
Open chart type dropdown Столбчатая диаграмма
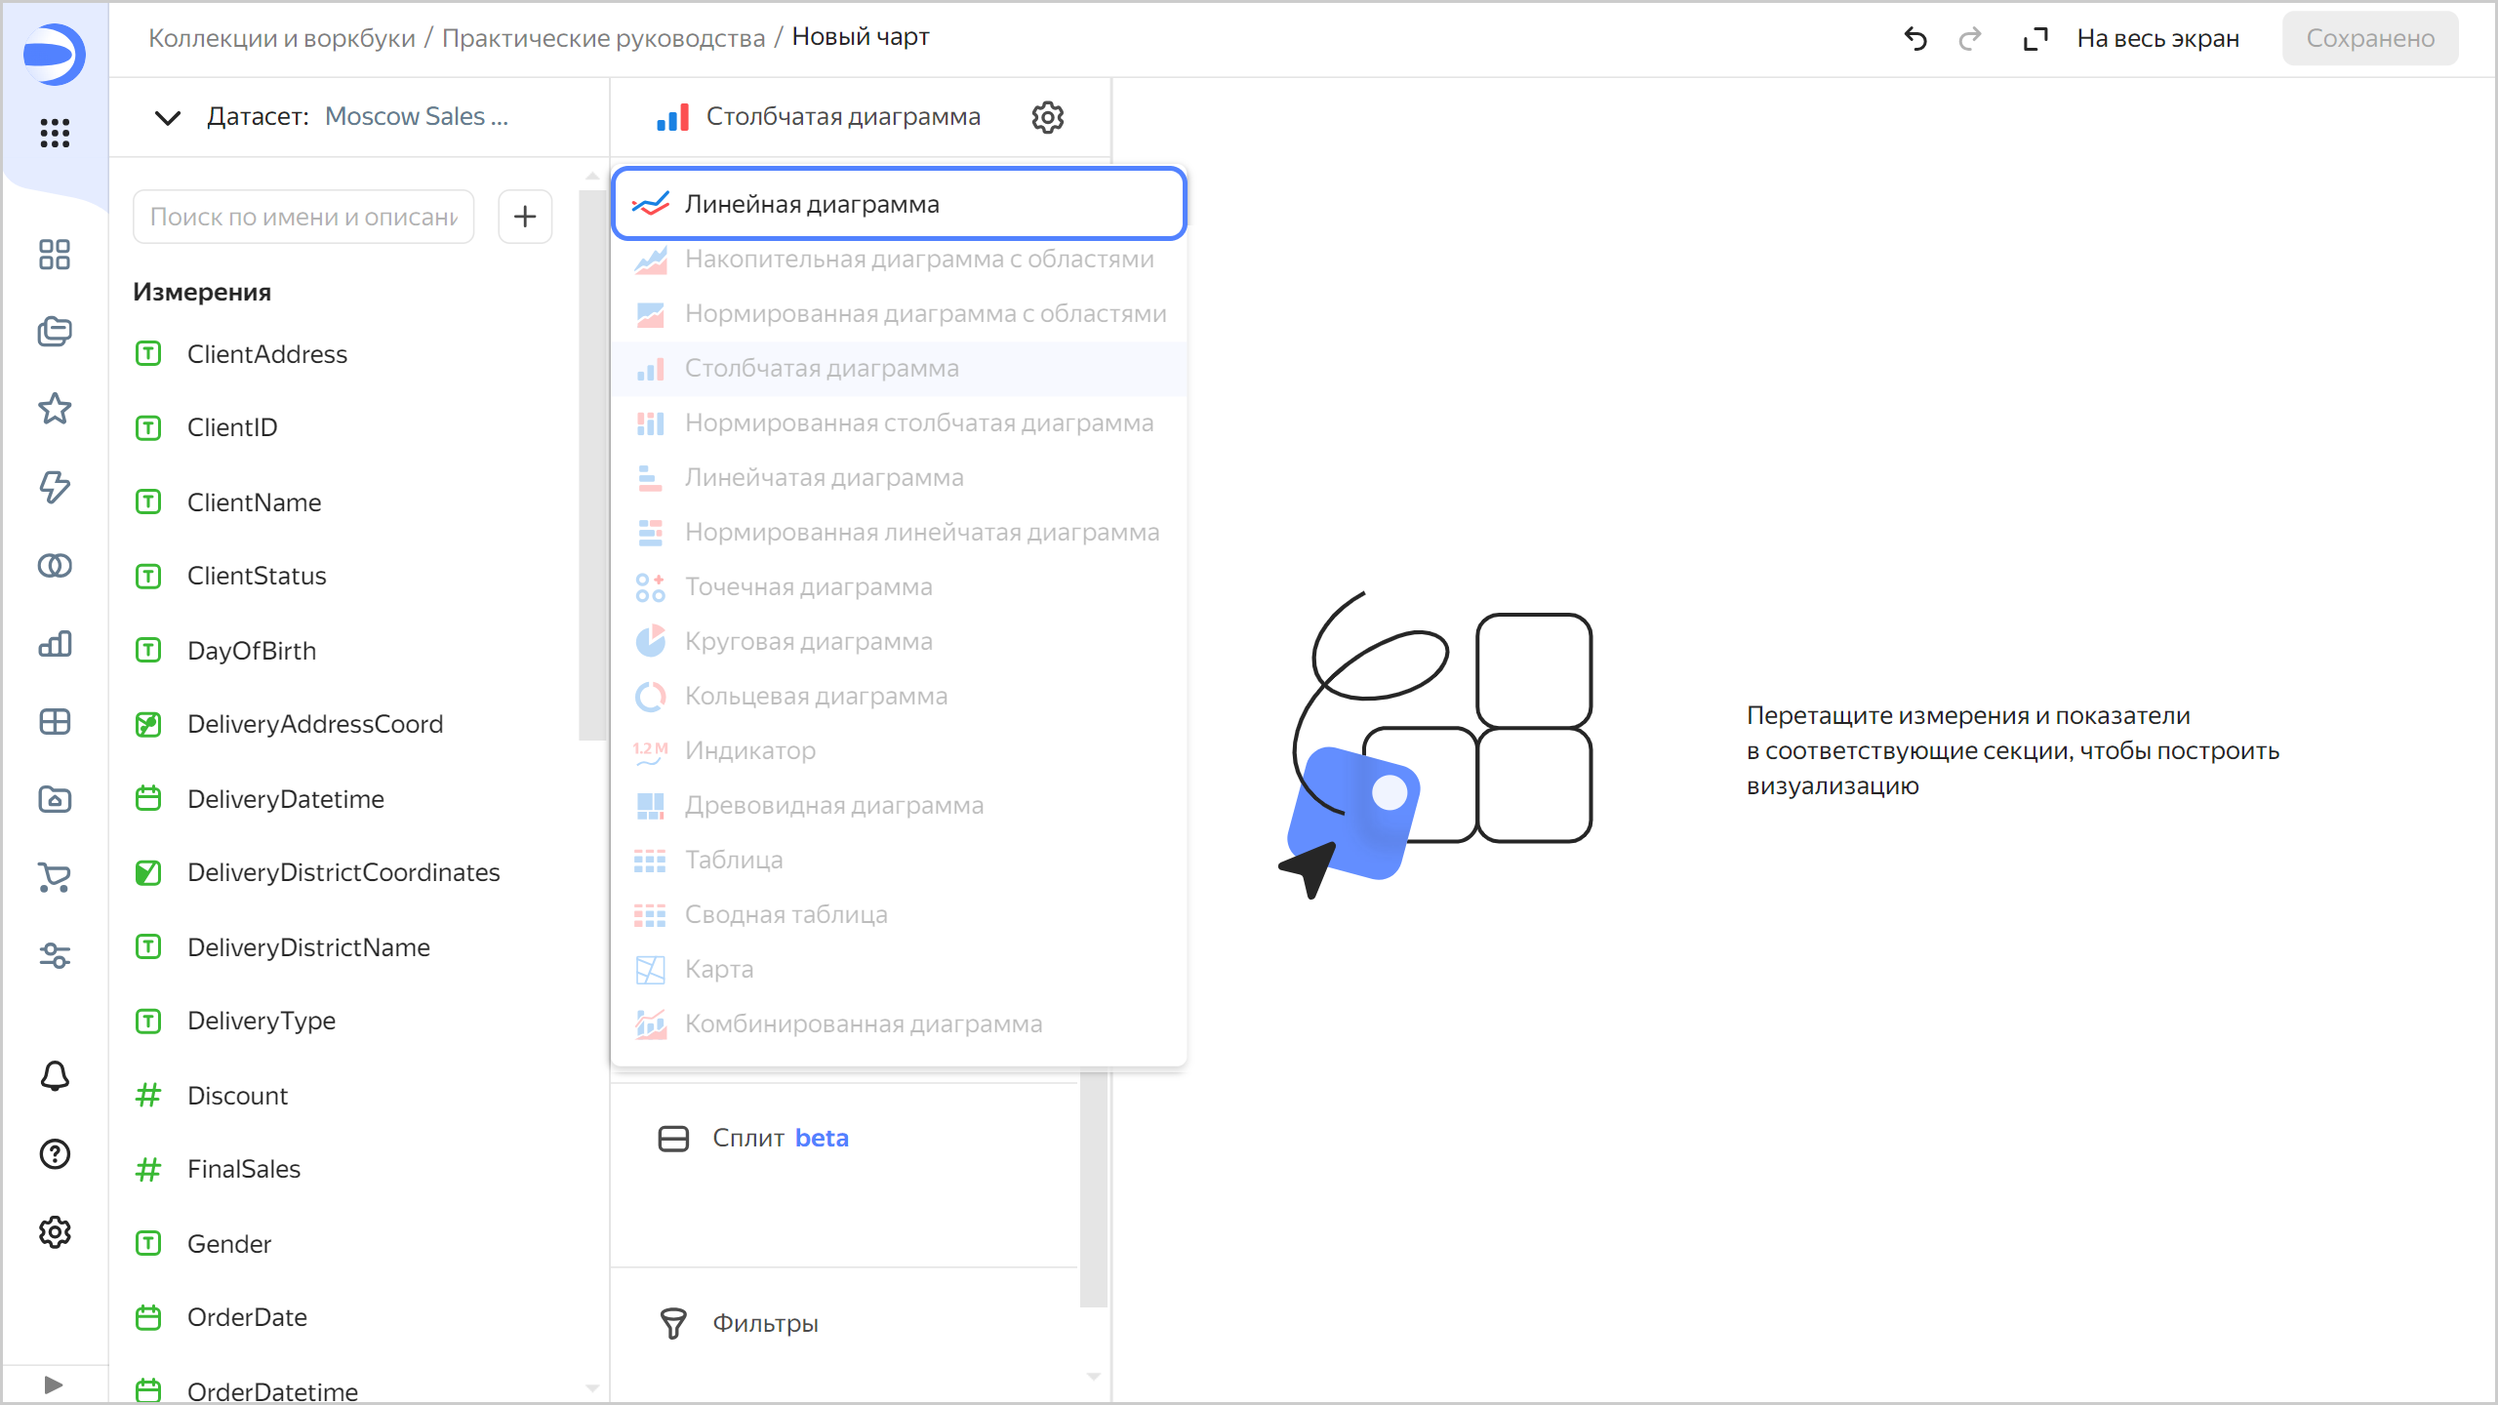tap(841, 117)
